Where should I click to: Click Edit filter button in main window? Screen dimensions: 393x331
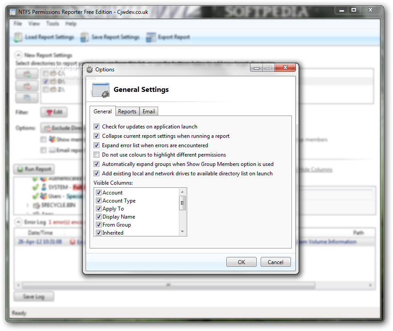click(x=54, y=112)
